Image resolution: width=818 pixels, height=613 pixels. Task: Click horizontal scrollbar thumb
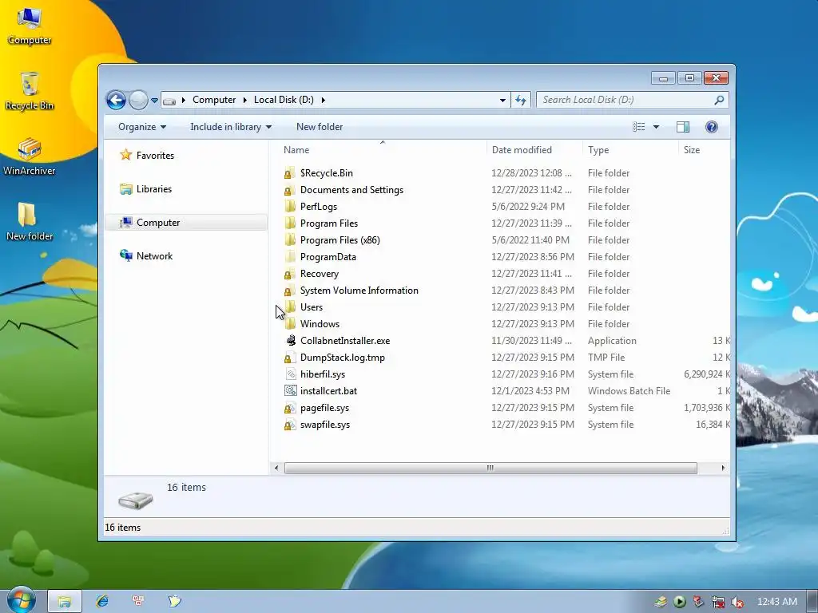click(x=490, y=468)
